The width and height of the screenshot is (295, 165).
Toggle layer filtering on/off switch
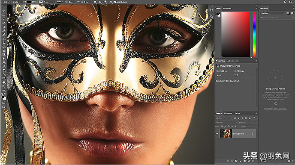click(x=254, y=118)
